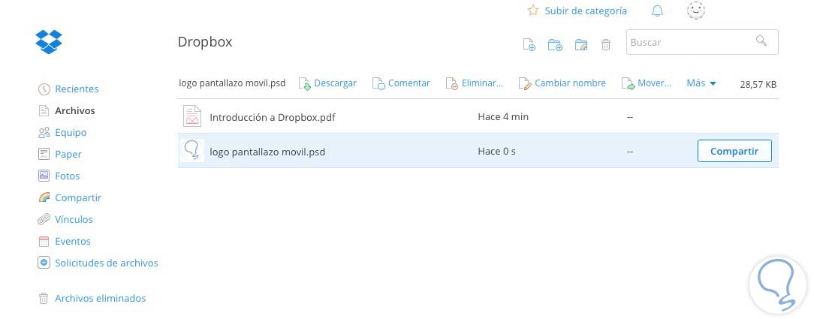Click the Mover file arrow icon
The image size is (814, 319).
tap(629, 83)
